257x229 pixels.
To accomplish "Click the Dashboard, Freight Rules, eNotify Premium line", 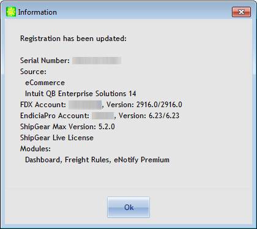I will (x=97, y=160).
